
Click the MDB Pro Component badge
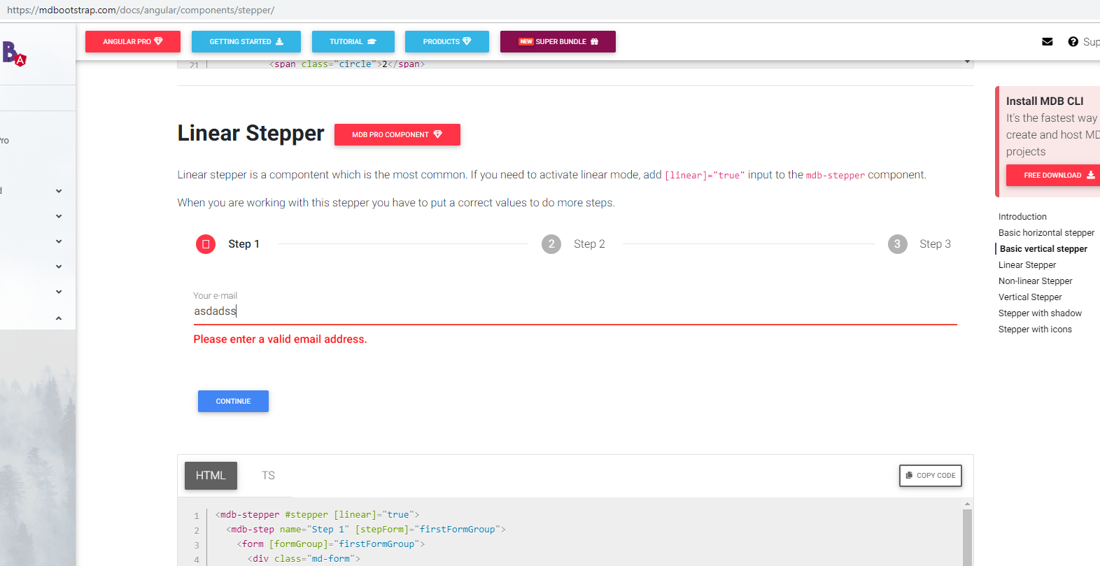(x=397, y=134)
